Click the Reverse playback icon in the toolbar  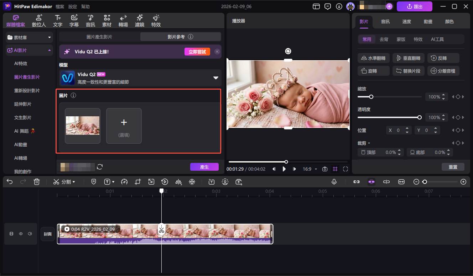click(x=165, y=182)
